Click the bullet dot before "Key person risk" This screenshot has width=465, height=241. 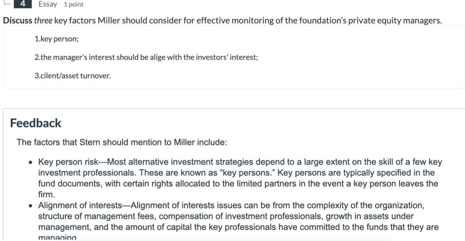point(30,162)
